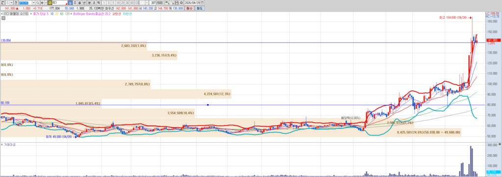Click the OCI 매물대 수(10) legend label

[16, 14]
